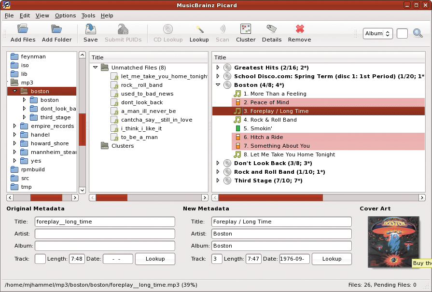
Task: Open the Tools menu
Action: pyautogui.click(x=88, y=16)
